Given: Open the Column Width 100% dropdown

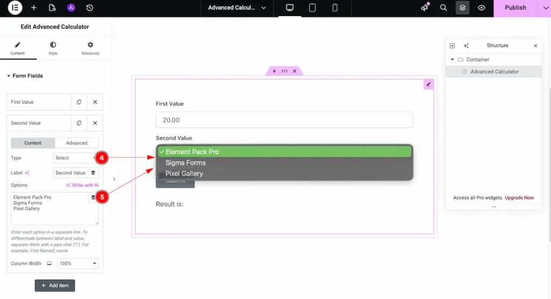Looking at the screenshot, I should click(78, 264).
